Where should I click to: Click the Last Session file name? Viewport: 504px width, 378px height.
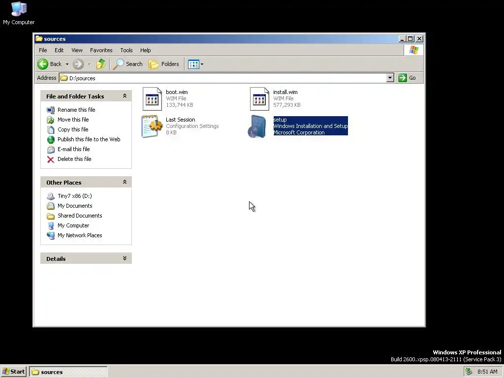click(x=180, y=120)
